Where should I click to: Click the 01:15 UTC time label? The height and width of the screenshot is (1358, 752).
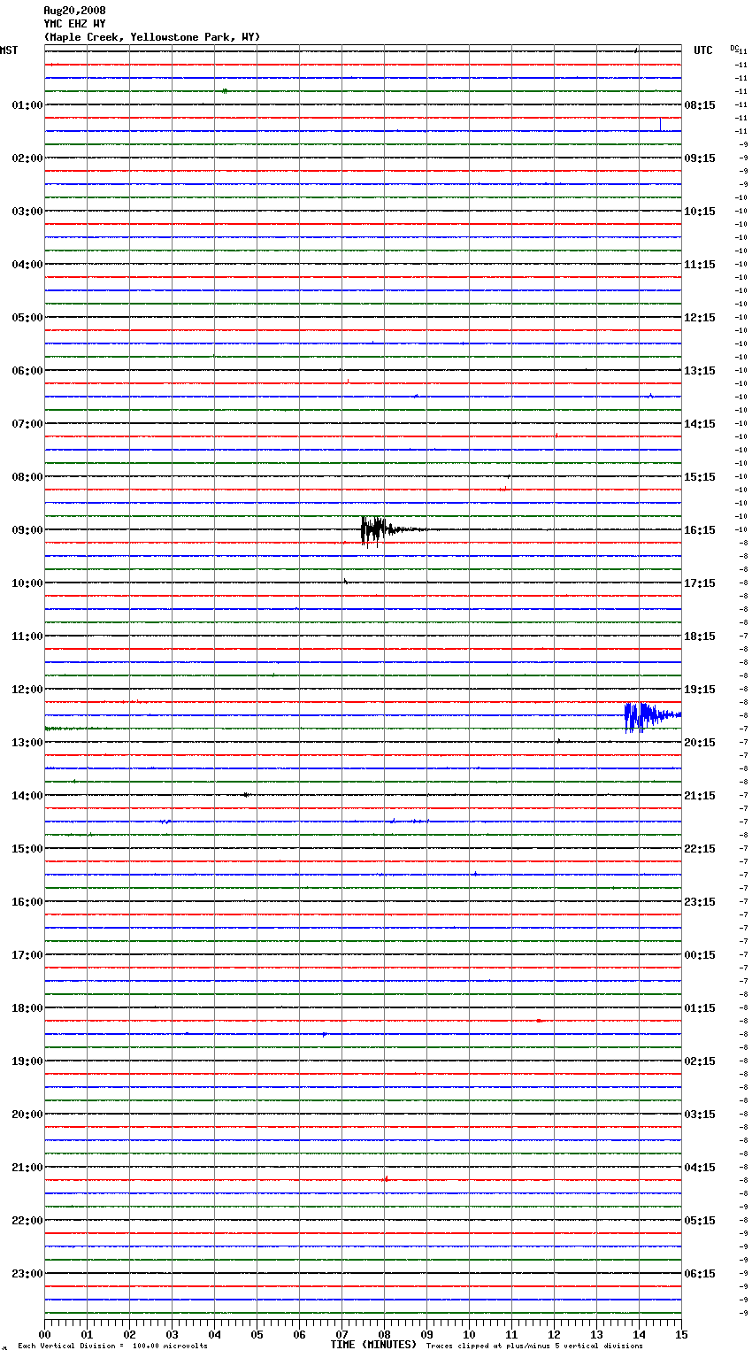[x=700, y=1008]
